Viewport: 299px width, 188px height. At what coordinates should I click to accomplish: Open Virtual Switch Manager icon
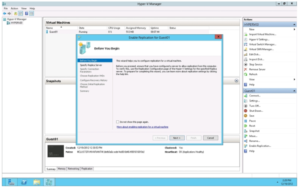(246, 44)
